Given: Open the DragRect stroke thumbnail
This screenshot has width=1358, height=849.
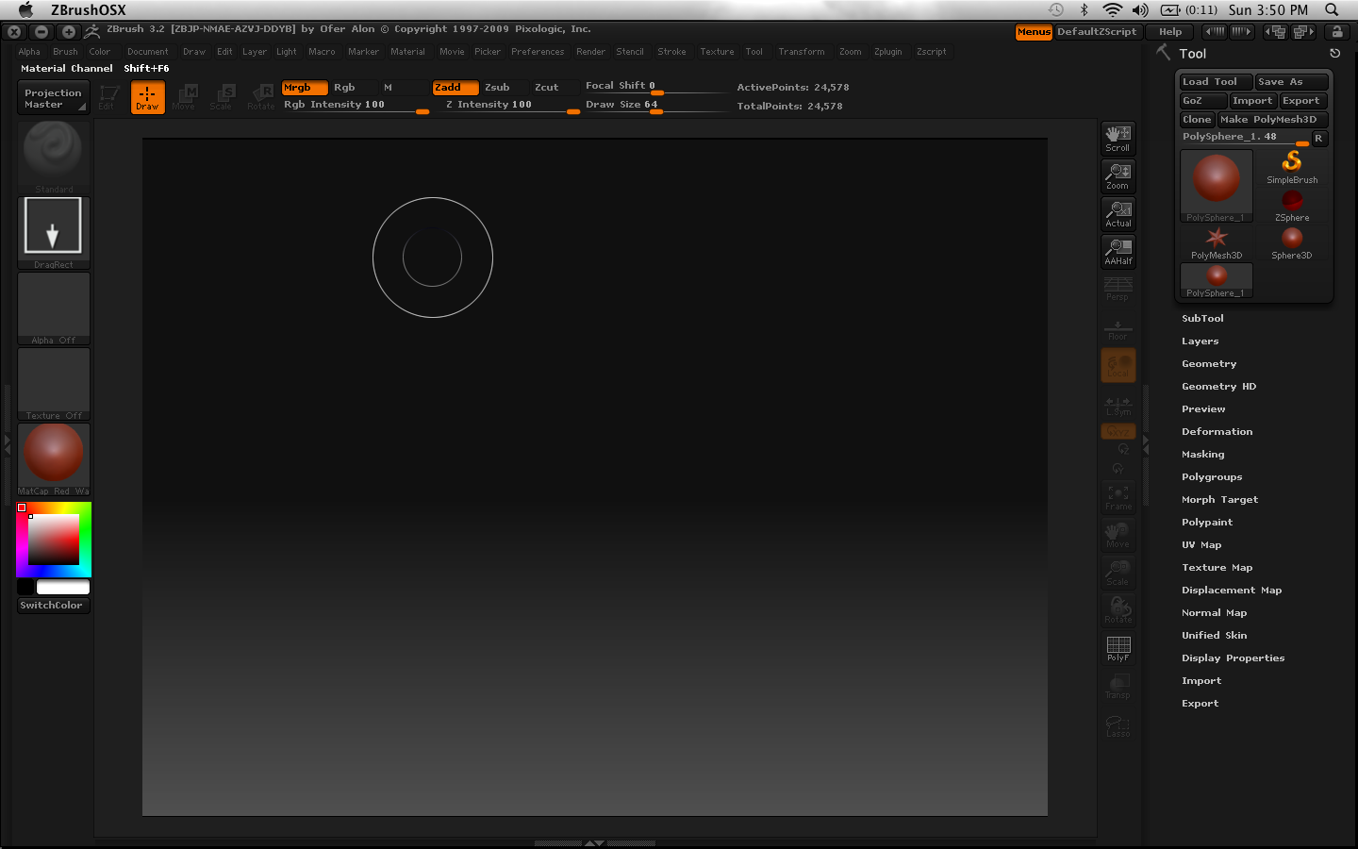Looking at the screenshot, I should click(54, 233).
